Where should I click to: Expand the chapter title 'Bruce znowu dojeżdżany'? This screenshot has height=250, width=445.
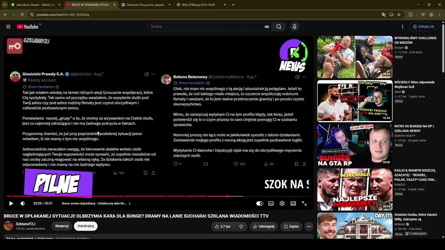[96, 203]
